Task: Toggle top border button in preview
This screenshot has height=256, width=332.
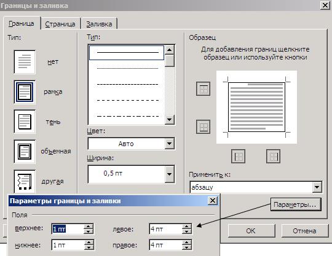Action: tap(203, 89)
